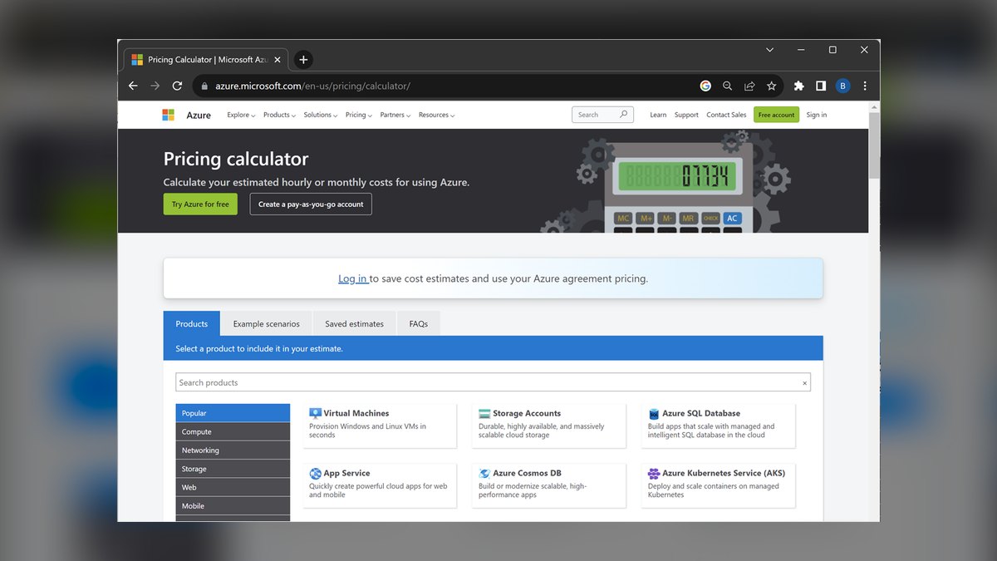The image size is (997, 561).
Task: Click the Sign in link
Action: coord(817,115)
